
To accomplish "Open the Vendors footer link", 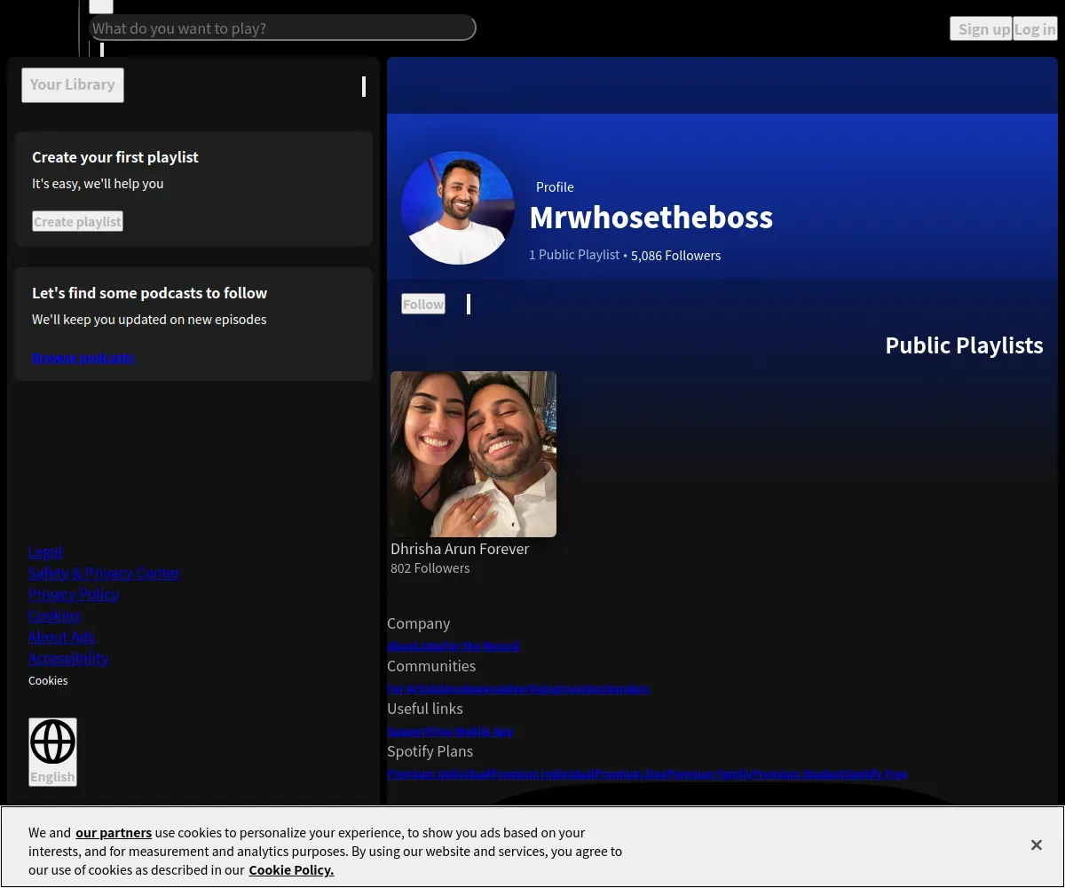I will [628, 689].
